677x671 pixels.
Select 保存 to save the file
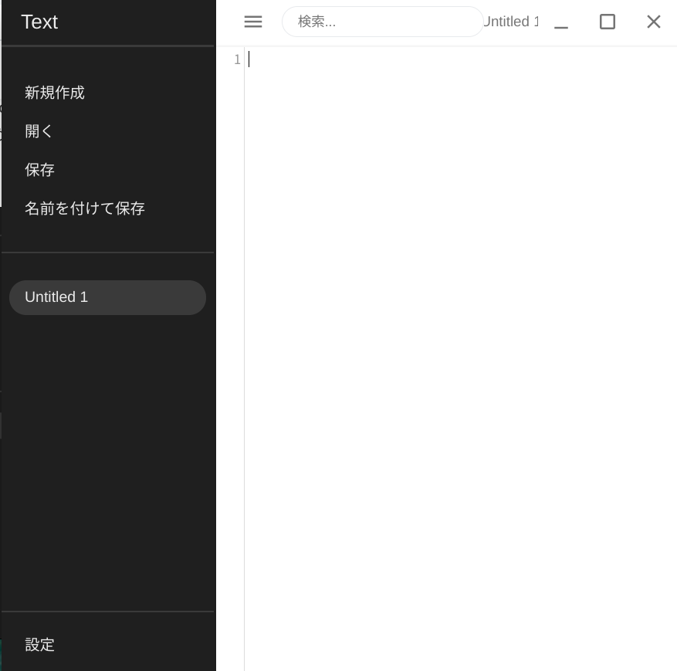39,170
